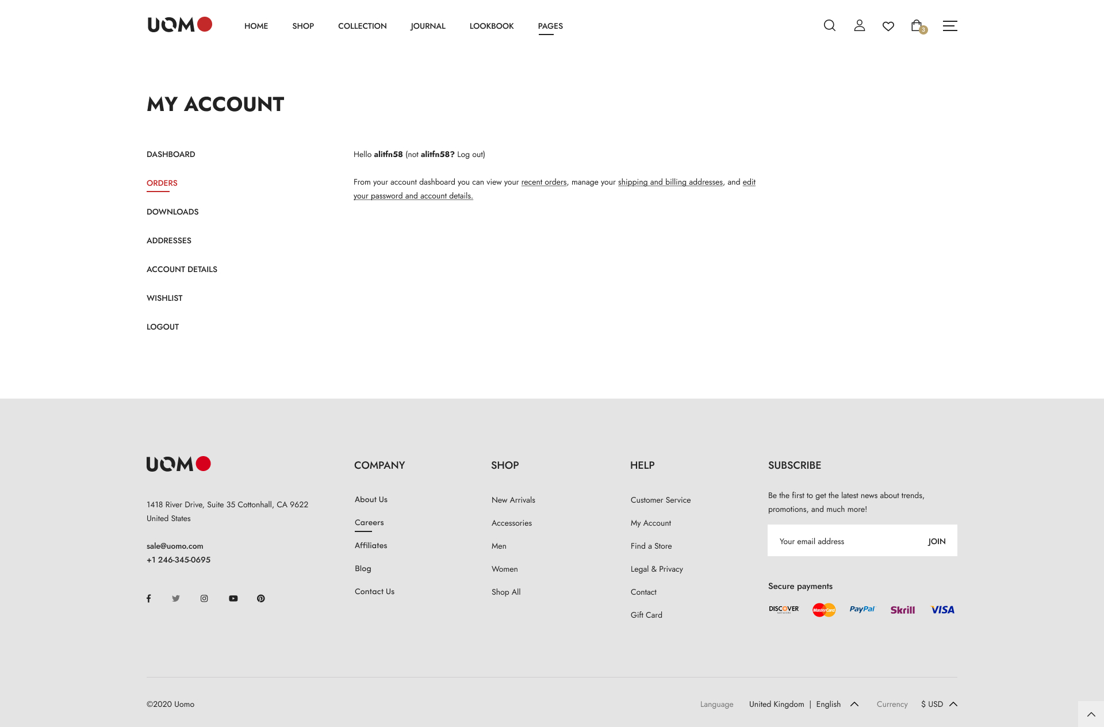This screenshot has height=727, width=1104.
Task: Open the Instagram social icon
Action: 204,598
